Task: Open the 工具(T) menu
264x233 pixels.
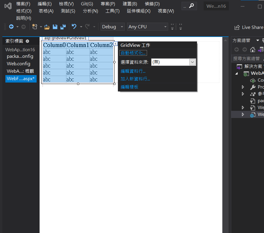Action: coord(113,11)
